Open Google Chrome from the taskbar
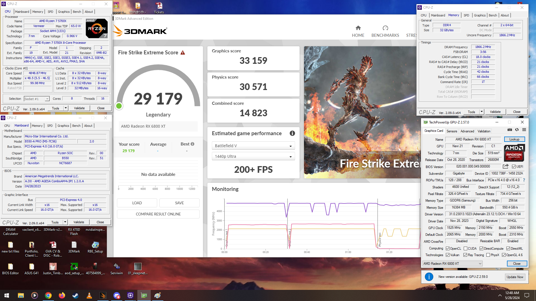The width and height of the screenshot is (536, 301). 48,295
